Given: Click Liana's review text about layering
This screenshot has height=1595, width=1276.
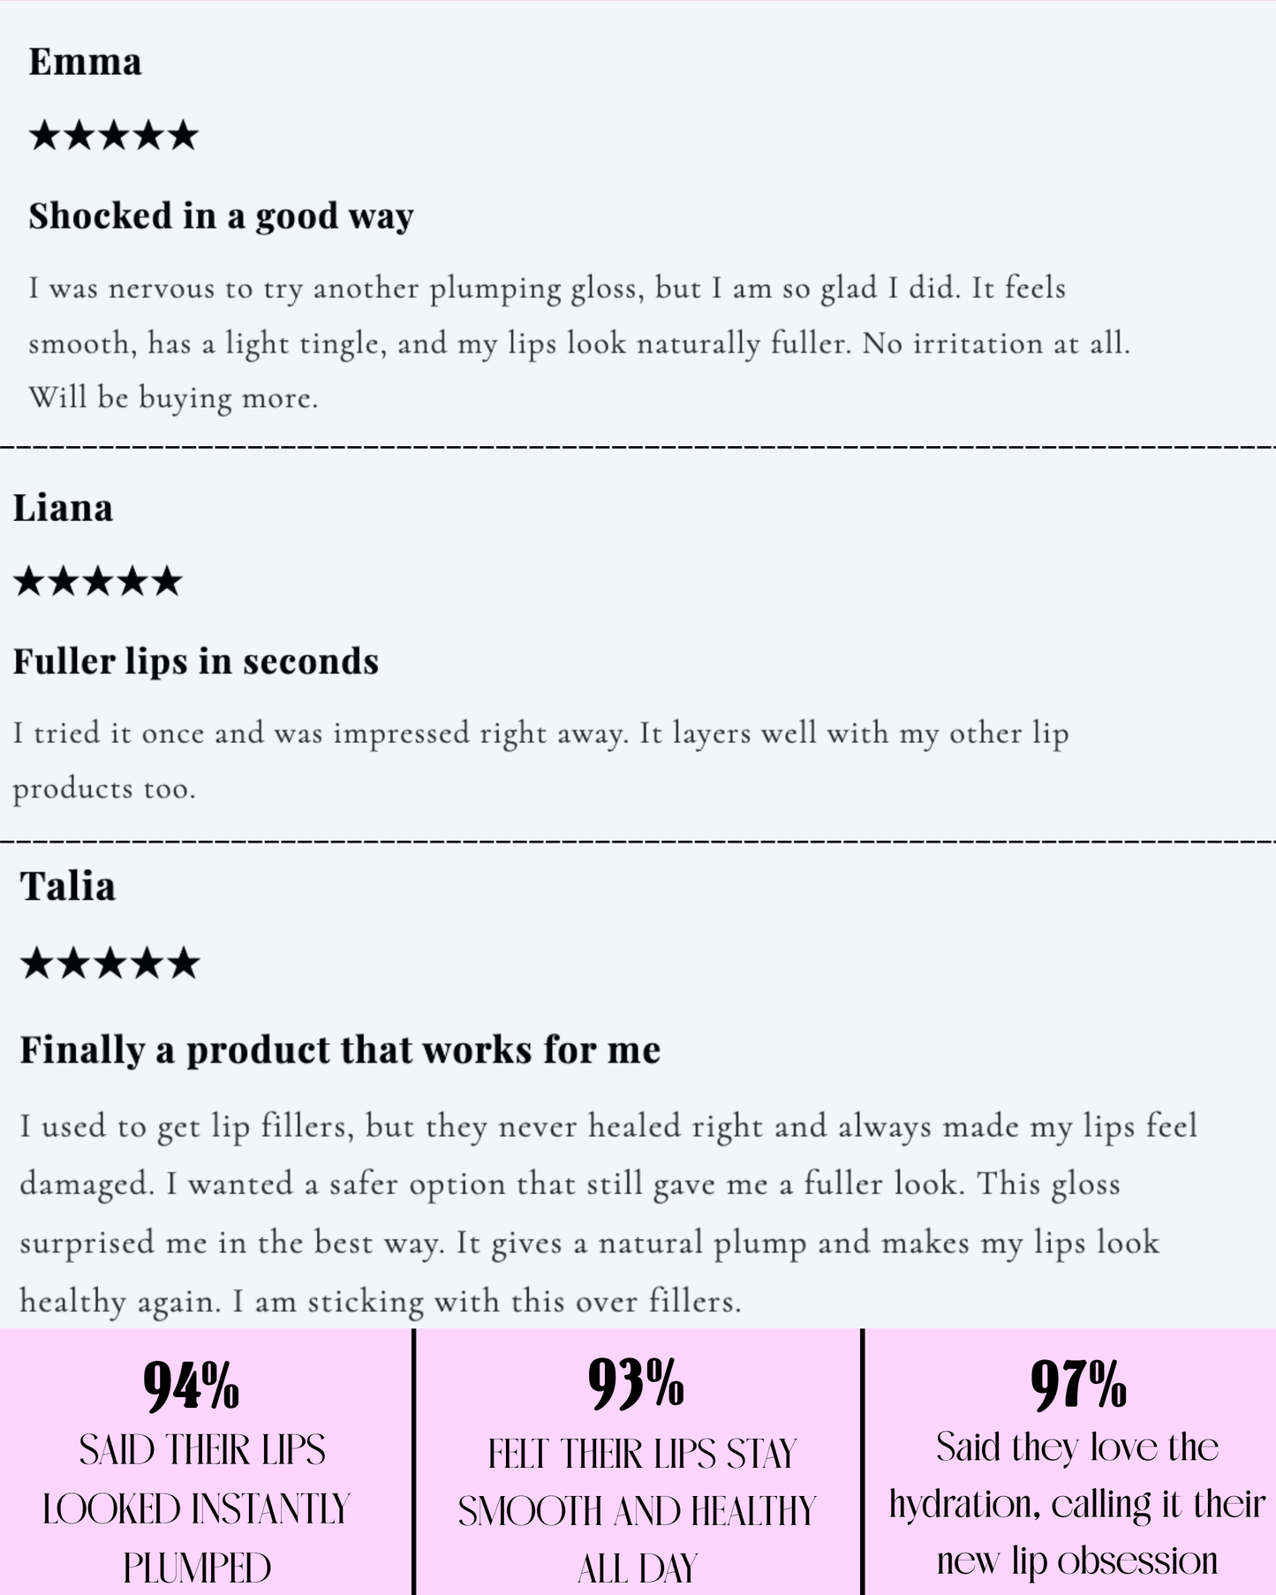Looking at the screenshot, I should 540,760.
